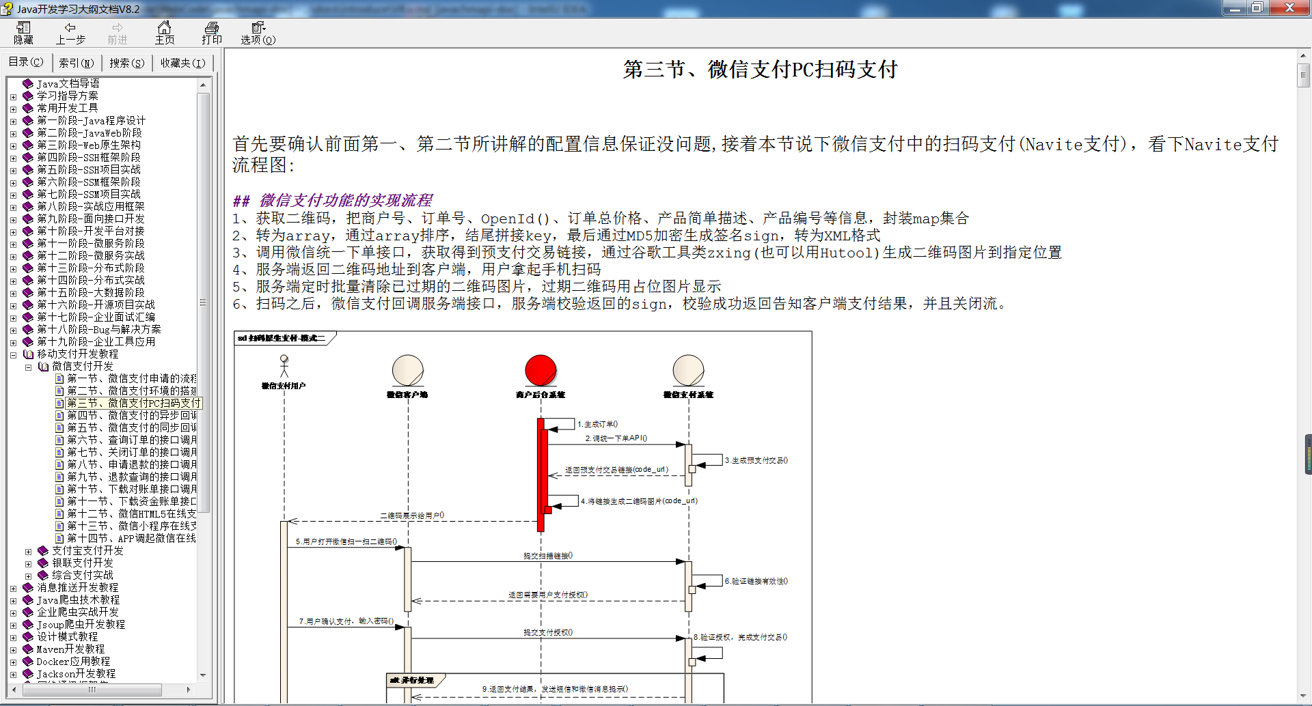Viewport: 1312px width, 706px height.
Task: Switch to the 收藏夹(I) tab
Action: pos(182,63)
